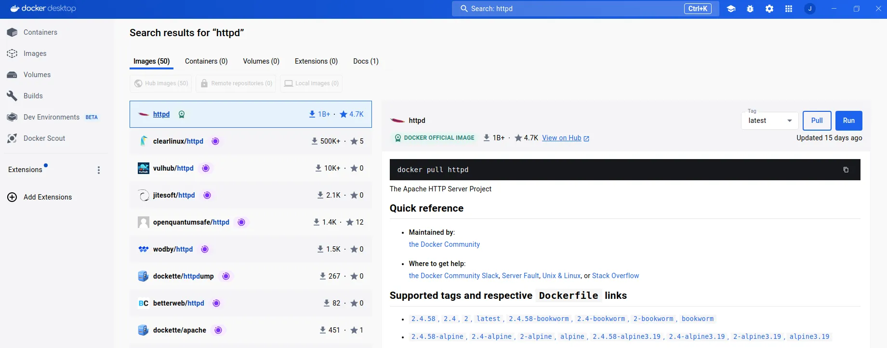This screenshot has width=887, height=348.
Task: Expand the Tag dropdown showing latest
Action: pyautogui.click(x=769, y=120)
